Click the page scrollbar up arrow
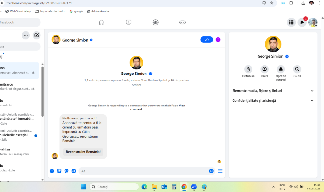This screenshot has height=192, width=324. tap(322, 18)
